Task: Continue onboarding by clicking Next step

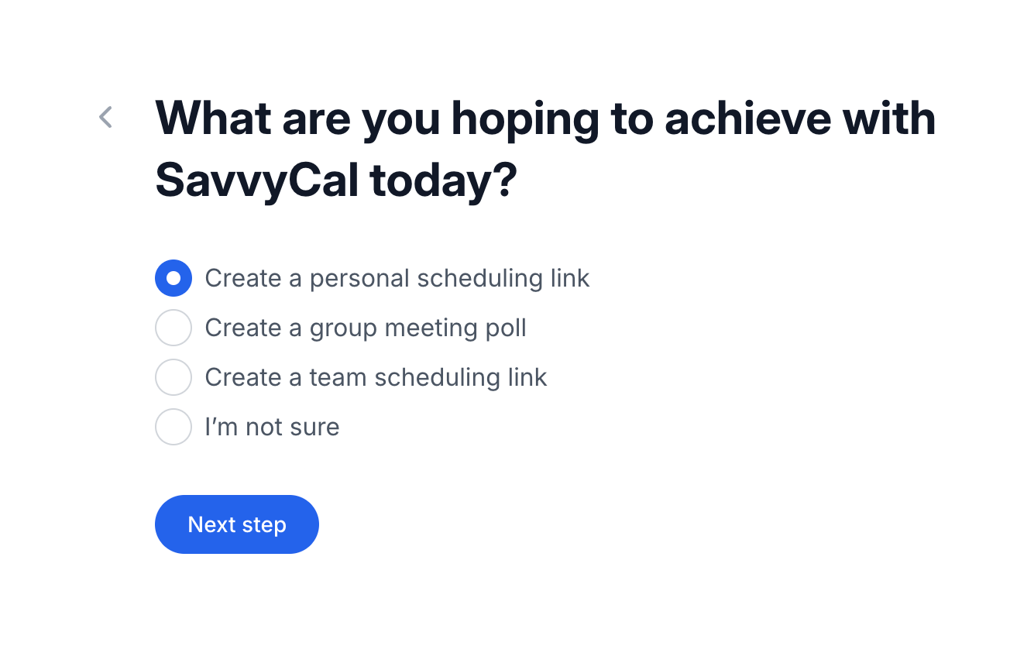Action: pyautogui.click(x=237, y=524)
